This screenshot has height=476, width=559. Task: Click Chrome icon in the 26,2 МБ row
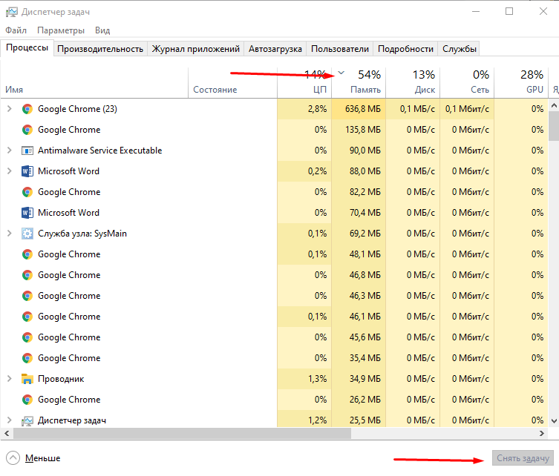coord(27,400)
